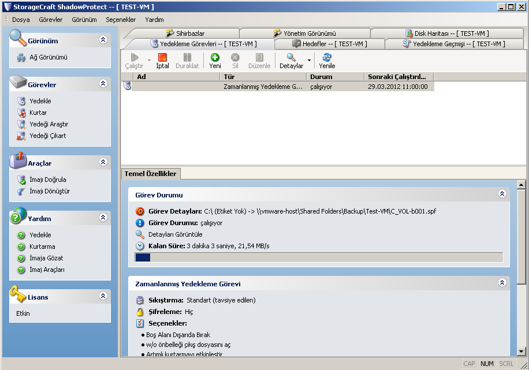Click the Seçenekler checklist icon

(x=140, y=323)
